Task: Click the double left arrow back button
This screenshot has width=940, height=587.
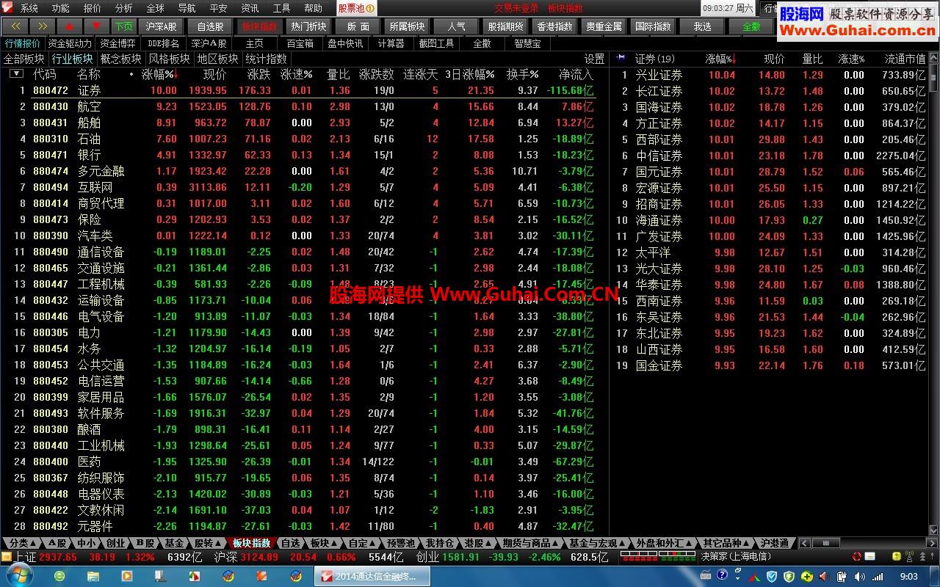Action: pyautogui.click(x=15, y=26)
